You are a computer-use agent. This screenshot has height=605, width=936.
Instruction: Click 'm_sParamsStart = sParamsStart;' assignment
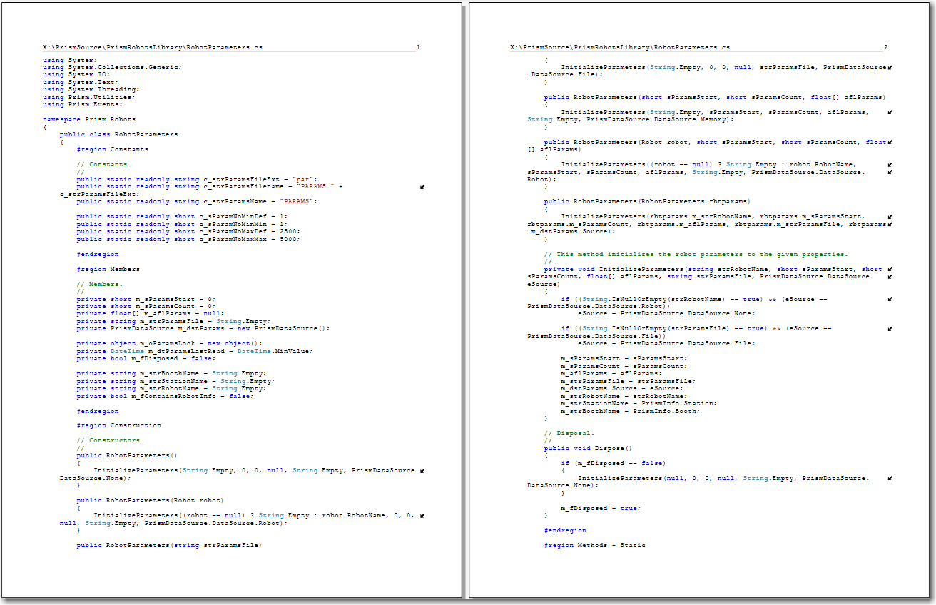624,358
